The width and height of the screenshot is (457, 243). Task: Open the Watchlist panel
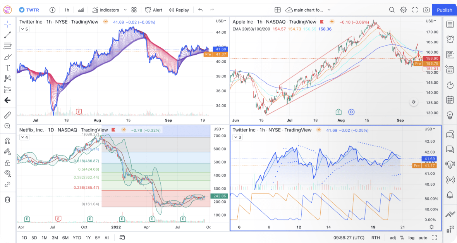pos(450,24)
